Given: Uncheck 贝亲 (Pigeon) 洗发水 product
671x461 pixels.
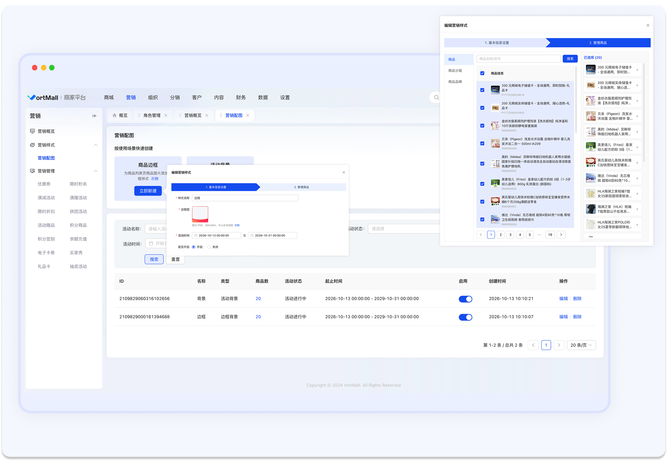Looking at the screenshot, I should tap(482, 144).
